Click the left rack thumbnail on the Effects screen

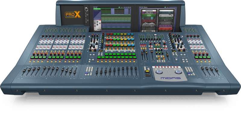(x=149, y=20)
